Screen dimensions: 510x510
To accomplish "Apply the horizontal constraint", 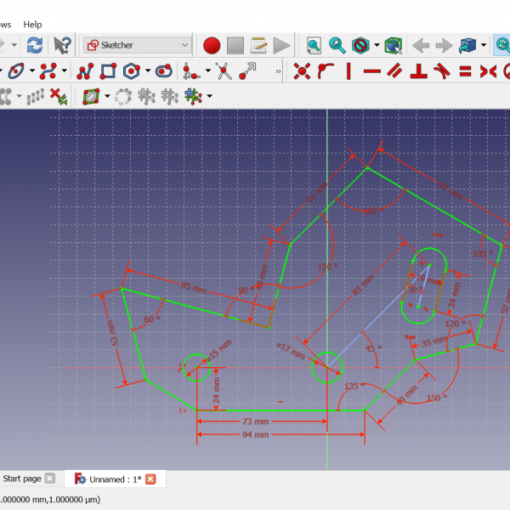I will [x=371, y=71].
